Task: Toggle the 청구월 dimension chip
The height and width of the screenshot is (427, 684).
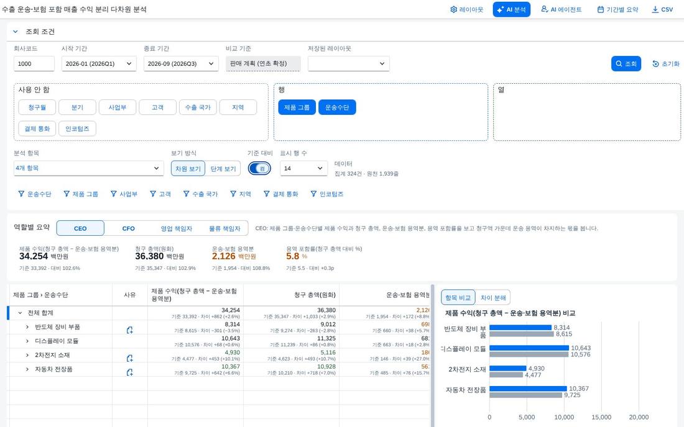Action: click(x=37, y=107)
